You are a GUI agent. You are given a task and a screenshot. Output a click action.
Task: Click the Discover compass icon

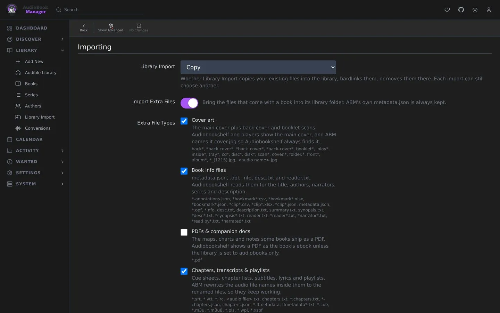click(10, 39)
